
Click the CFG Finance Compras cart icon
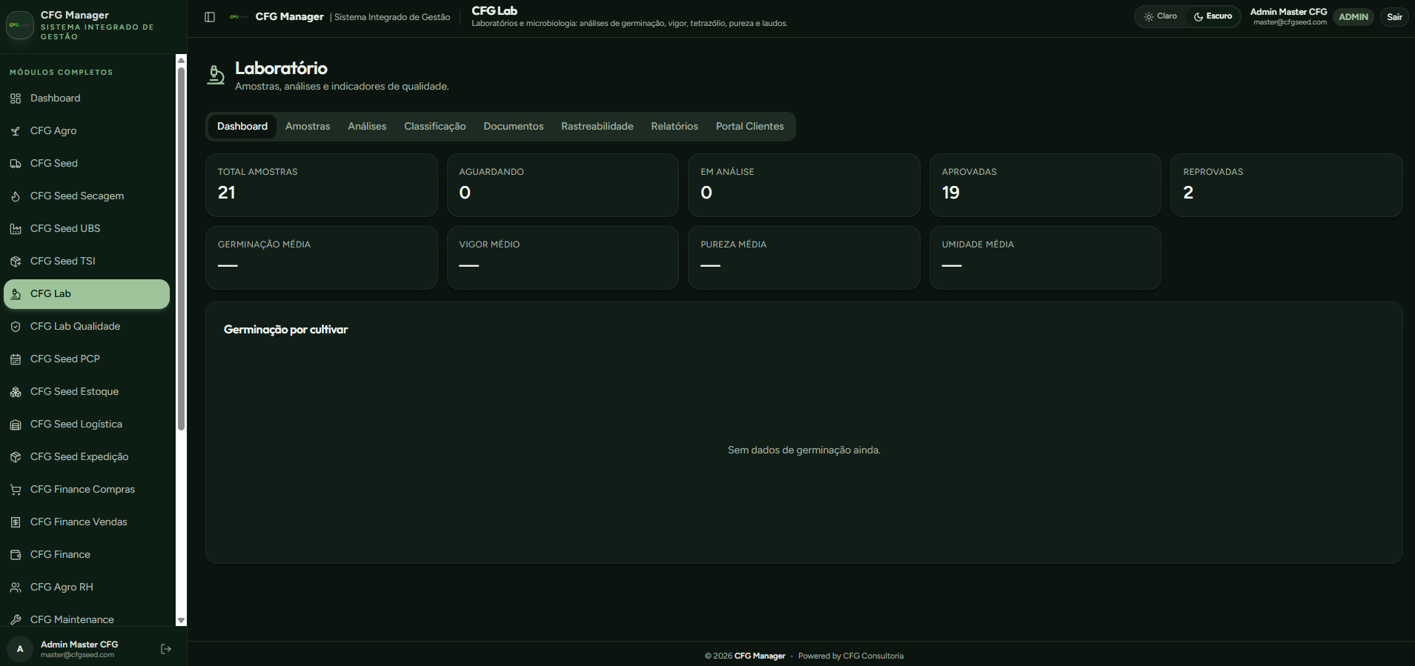coord(16,490)
